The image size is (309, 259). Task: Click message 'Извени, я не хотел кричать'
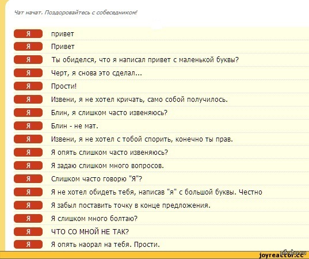pyautogui.click(x=139, y=100)
